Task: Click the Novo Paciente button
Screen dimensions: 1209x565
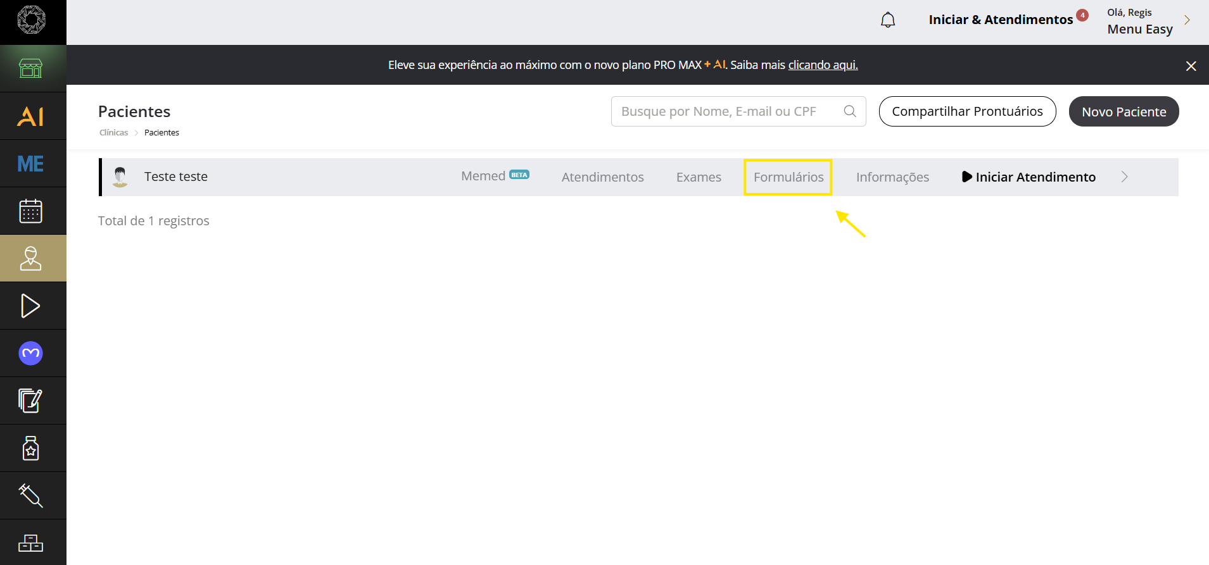Action: [x=1124, y=112]
